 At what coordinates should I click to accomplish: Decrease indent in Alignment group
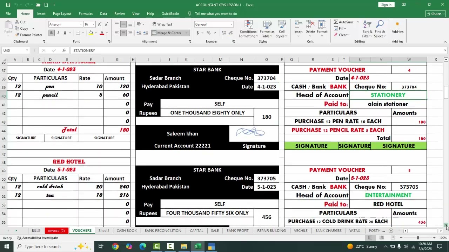pyautogui.click(x=139, y=33)
